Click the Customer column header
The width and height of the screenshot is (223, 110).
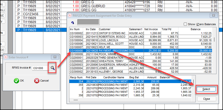113,29
